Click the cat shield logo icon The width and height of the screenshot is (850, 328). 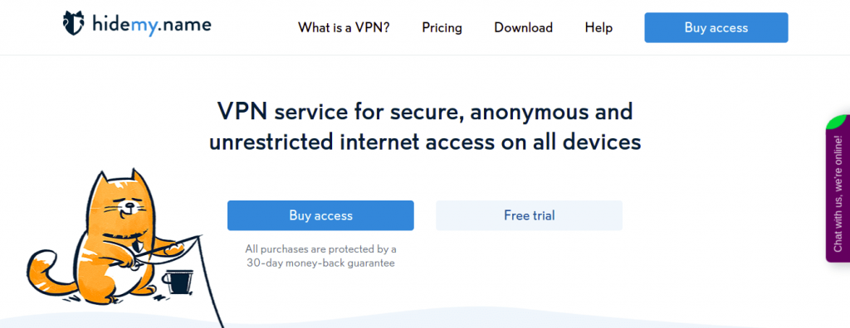(73, 24)
